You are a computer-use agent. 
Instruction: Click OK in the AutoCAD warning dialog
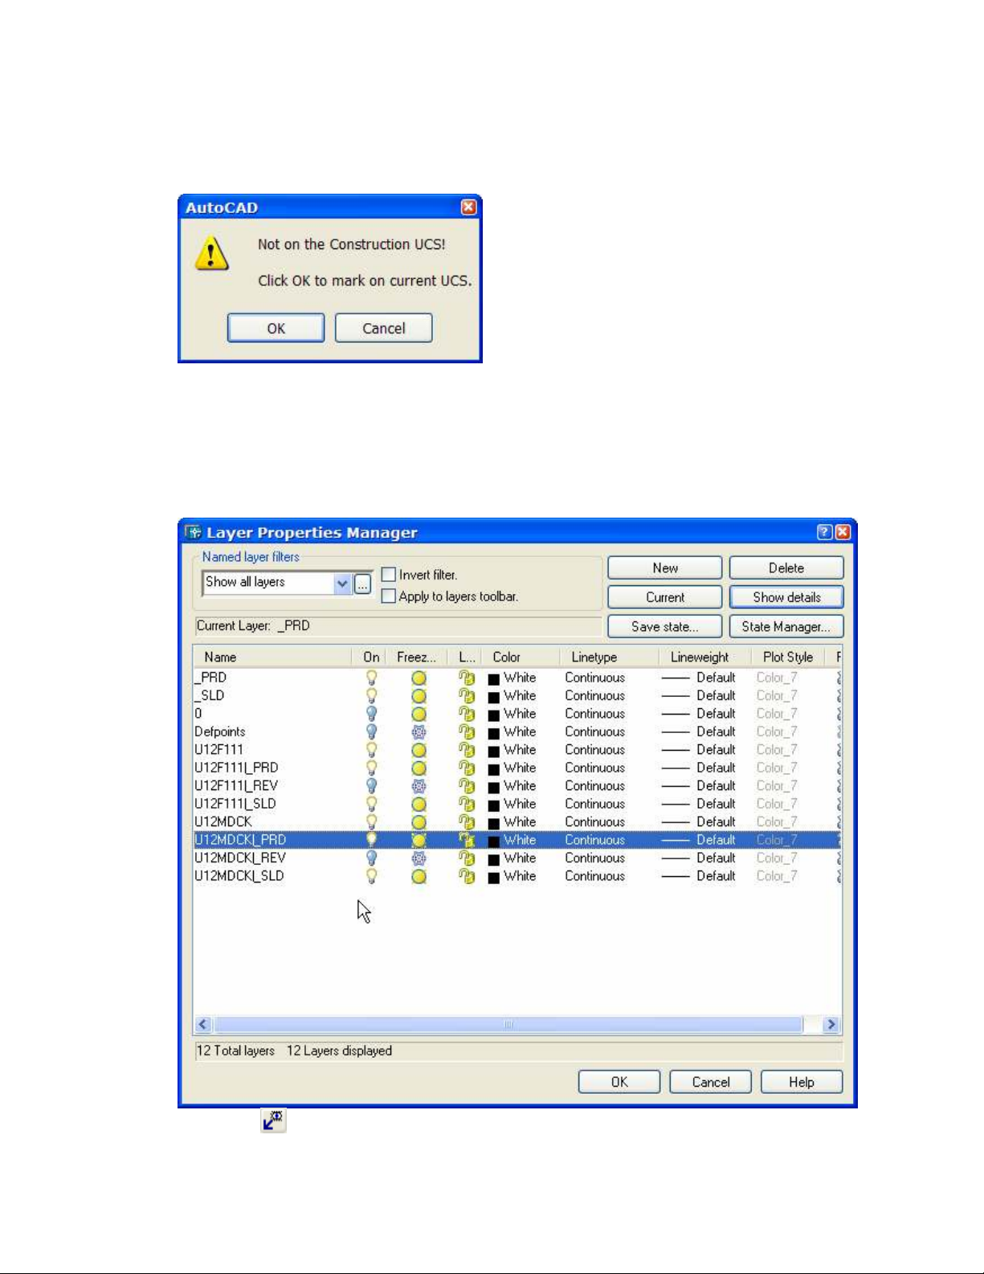pos(276,328)
